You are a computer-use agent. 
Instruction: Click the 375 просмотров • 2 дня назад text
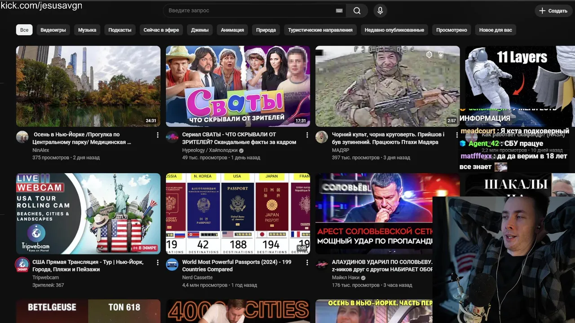(66, 158)
